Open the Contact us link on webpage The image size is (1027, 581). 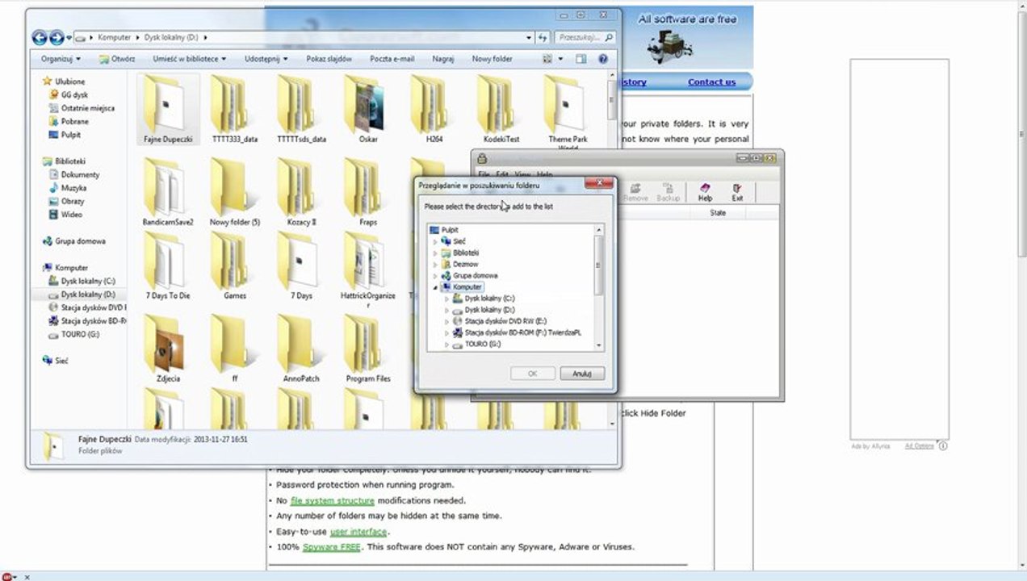coord(711,82)
